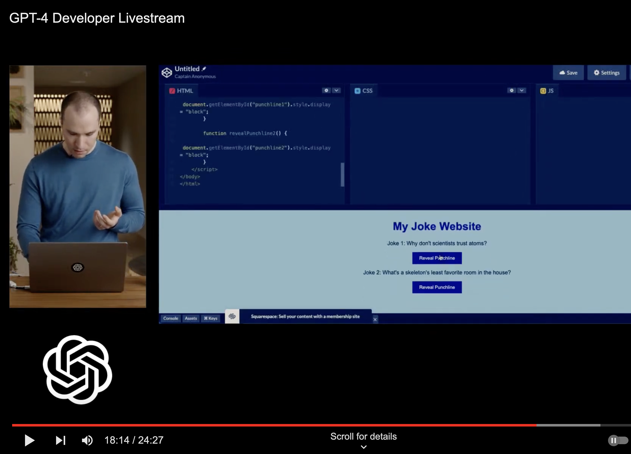Open the Squarespace membership site ad link
631x454 pixels.
(305, 317)
